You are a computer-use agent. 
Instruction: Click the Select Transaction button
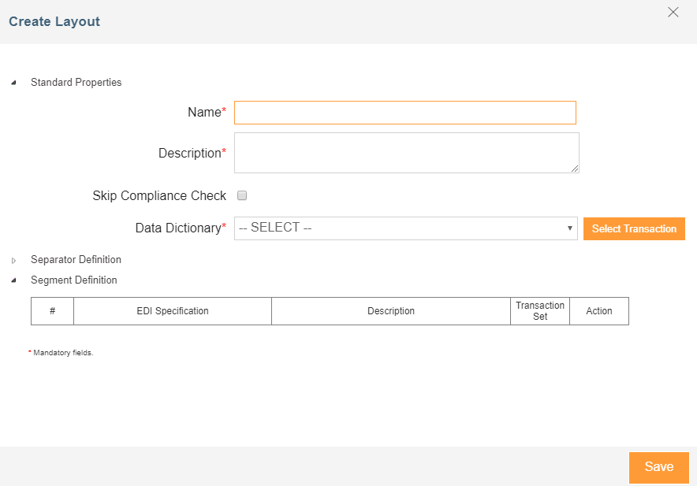click(634, 228)
